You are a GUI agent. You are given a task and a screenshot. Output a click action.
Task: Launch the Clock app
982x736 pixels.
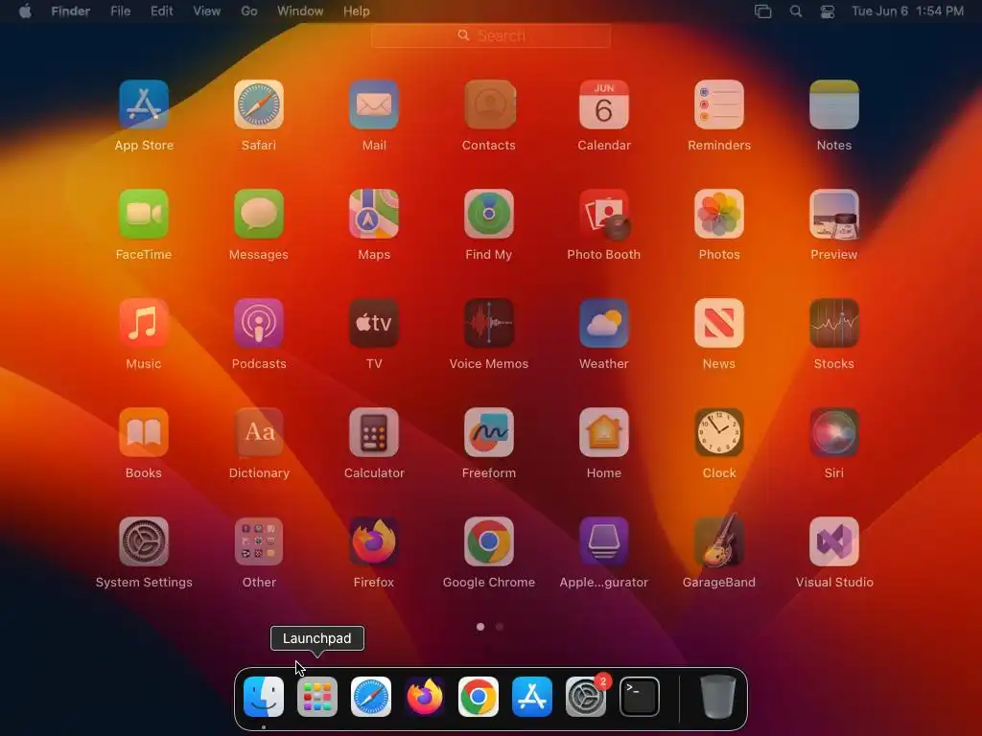pyautogui.click(x=719, y=432)
